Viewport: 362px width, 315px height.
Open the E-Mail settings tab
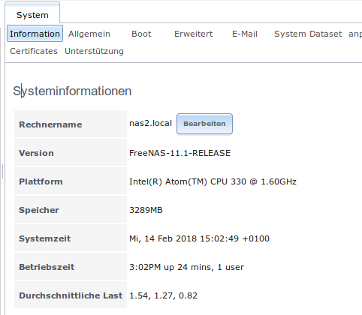[245, 34]
